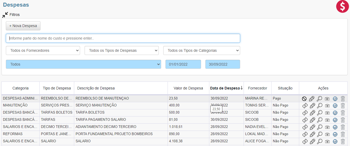
Task: Pay TARIFA PAGAMENTO SALARIO using money icon
Action: tap(305, 120)
